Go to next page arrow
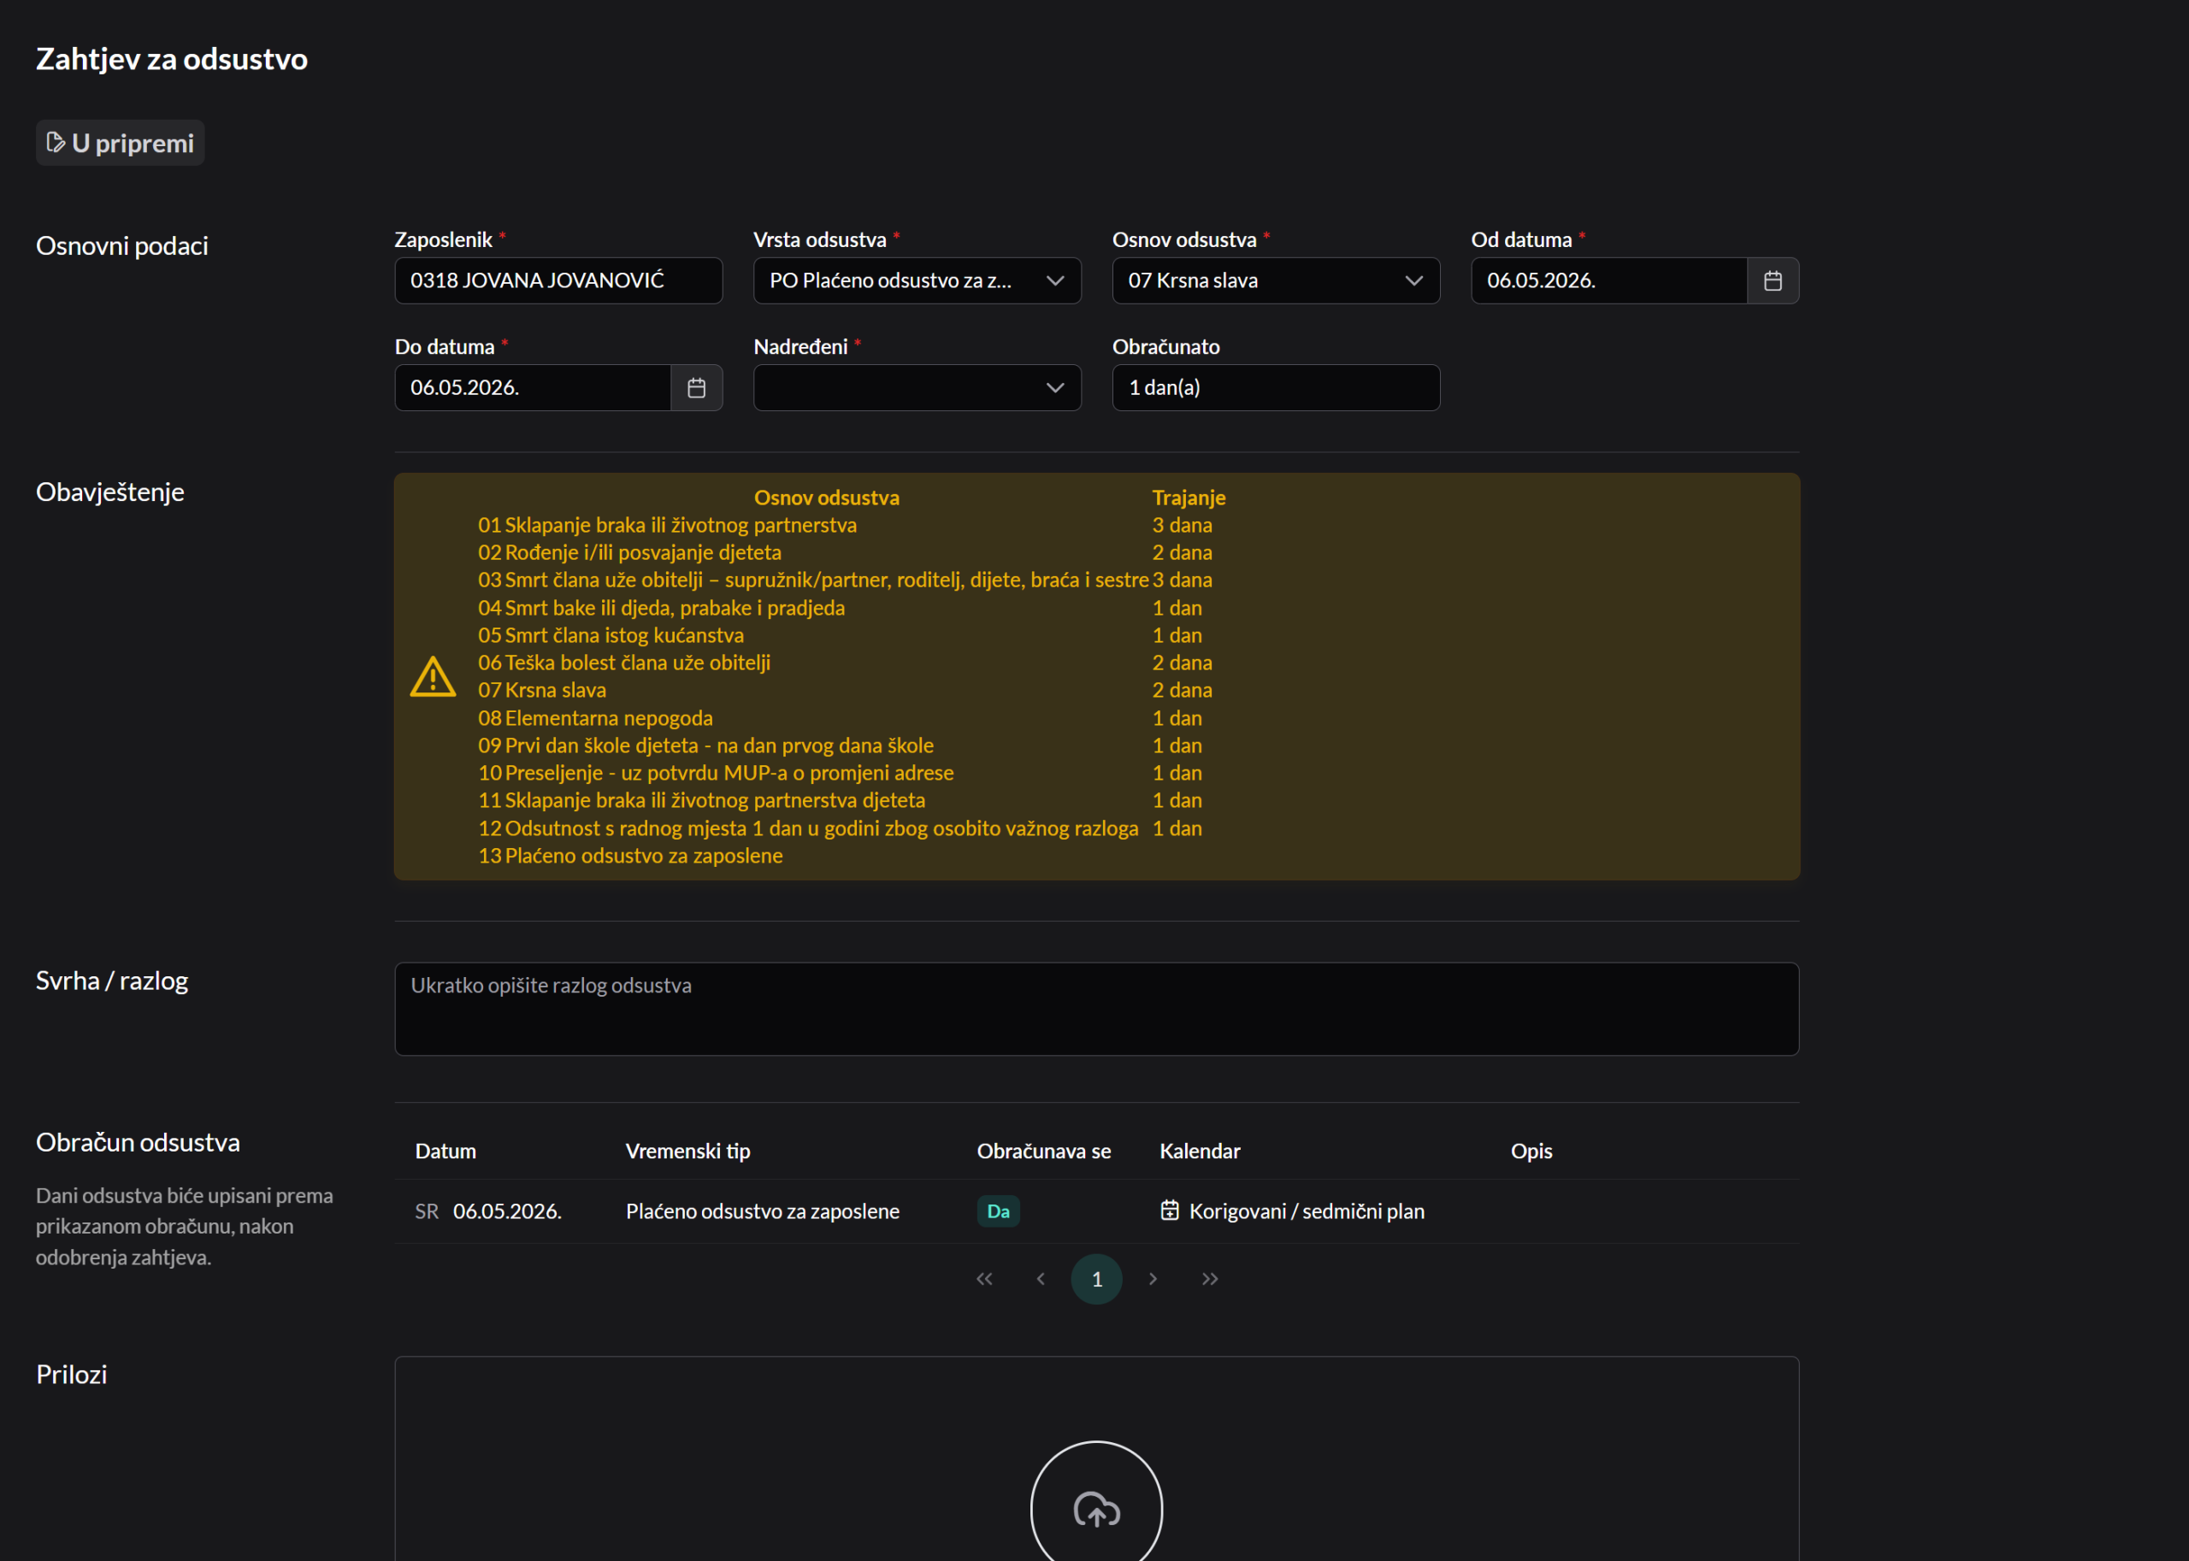2189x1561 pixels. click(1153, 1278)
